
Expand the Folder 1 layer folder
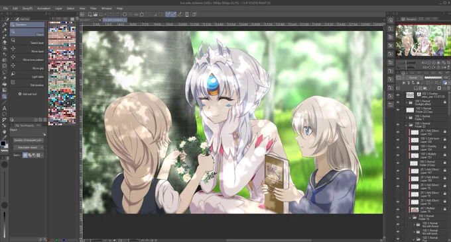tap(407, 118)
